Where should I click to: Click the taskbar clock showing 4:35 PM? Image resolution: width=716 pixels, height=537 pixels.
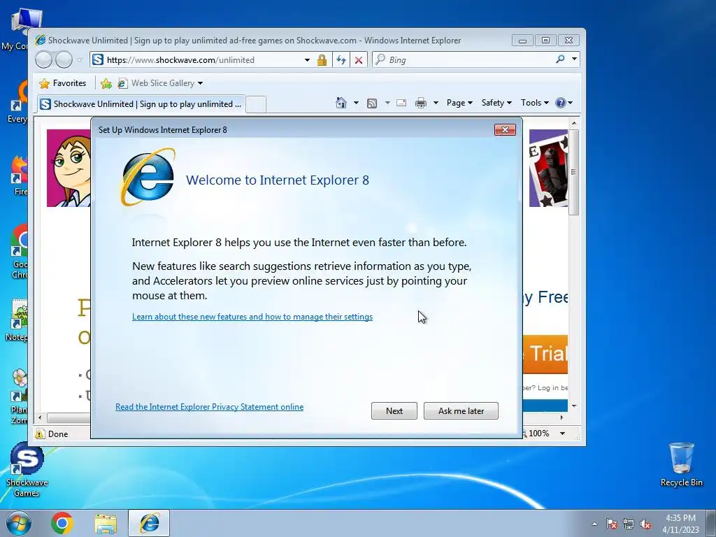pos(680,523)
